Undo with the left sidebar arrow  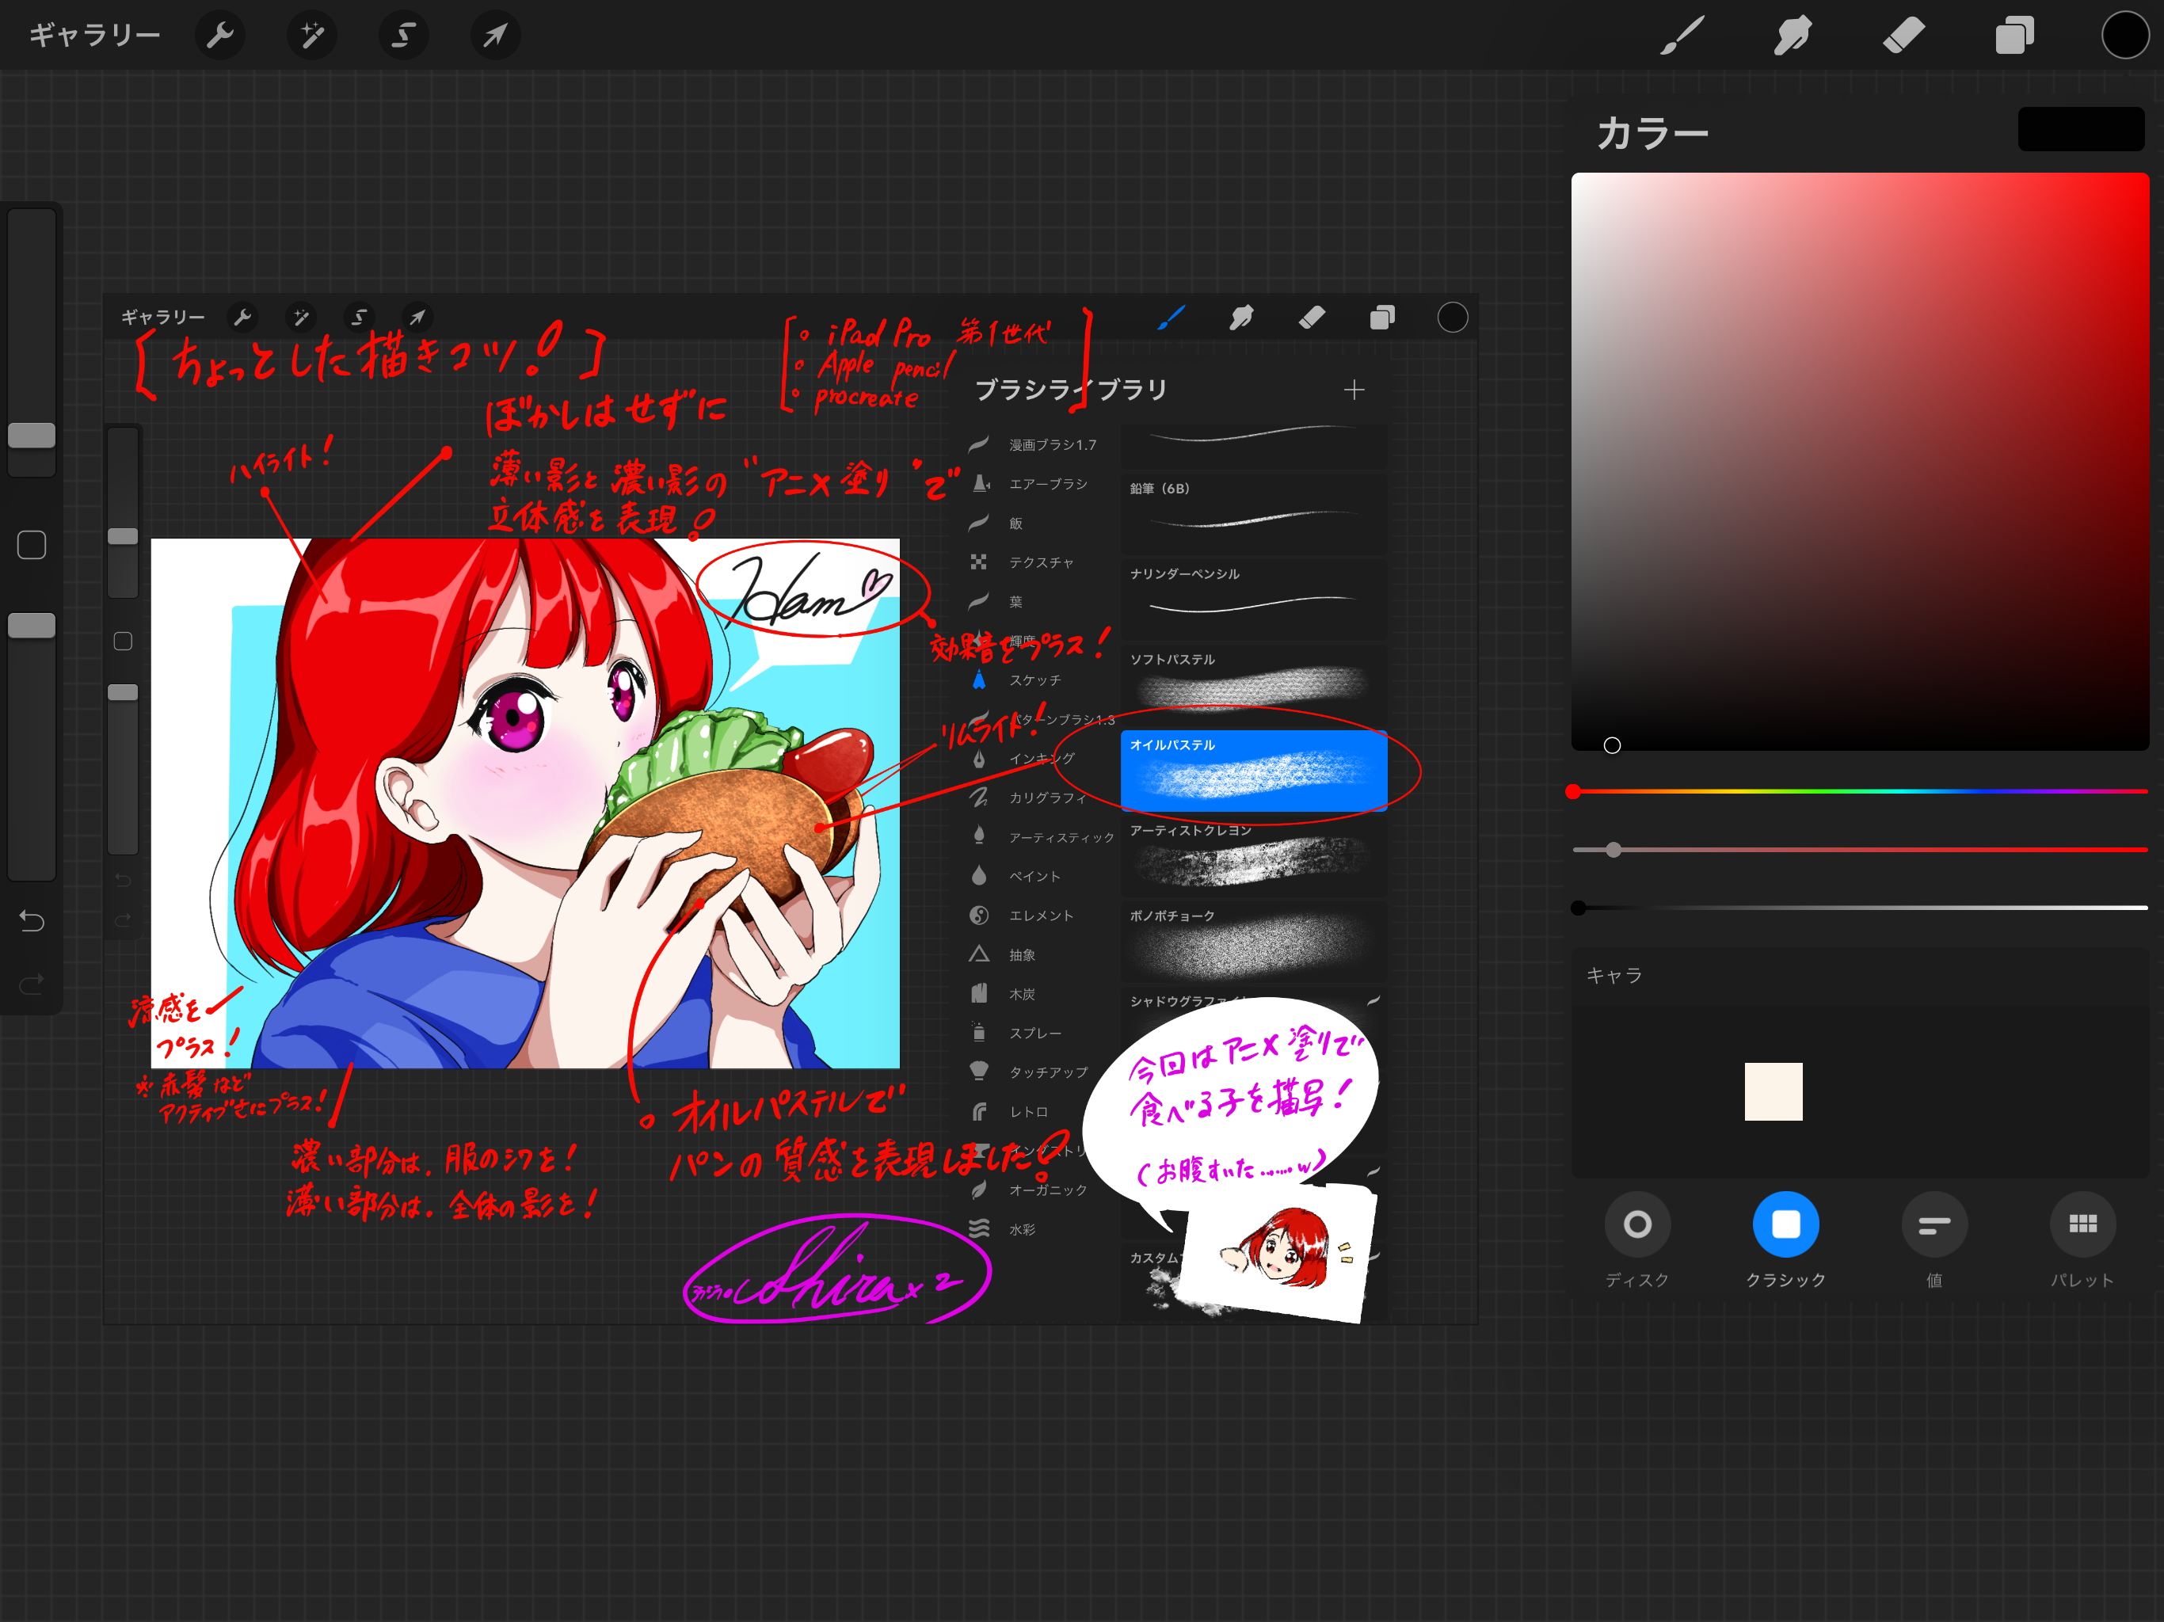(x=32, y=920)
